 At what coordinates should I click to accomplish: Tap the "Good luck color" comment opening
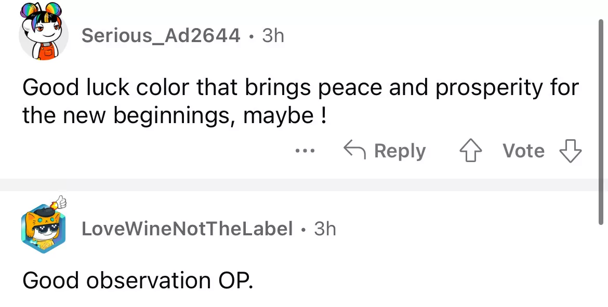pyautogui.click(x=78, y=88)
